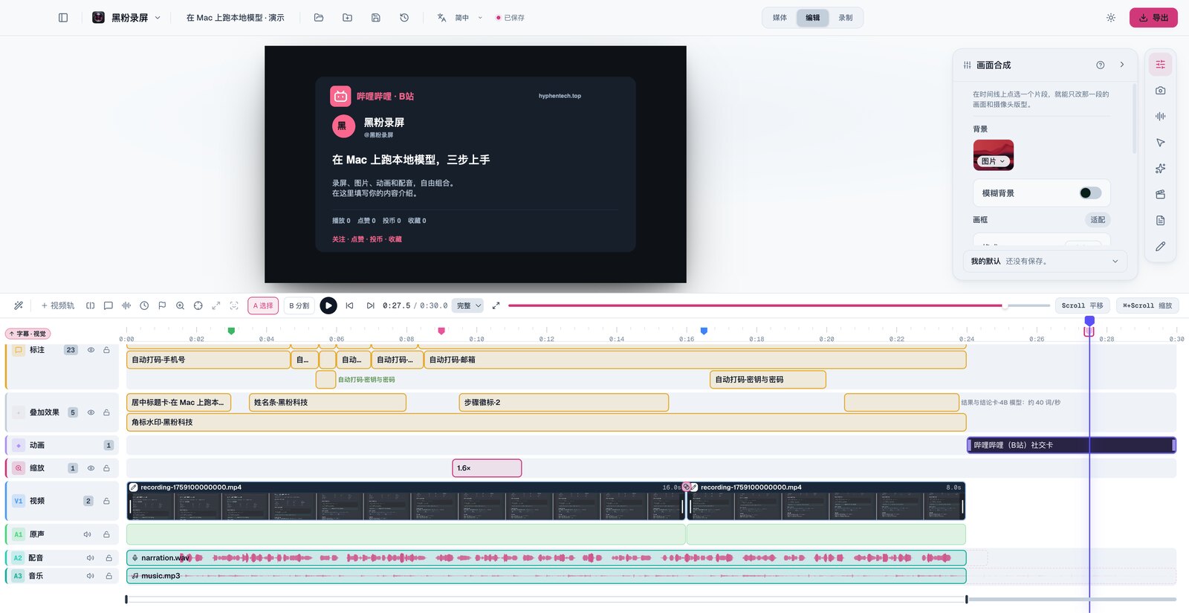The width and height of the screenshot is (1189, 613).
Task: Click the magic wand icon in timeline toolbar
Action: coord(19,305)
